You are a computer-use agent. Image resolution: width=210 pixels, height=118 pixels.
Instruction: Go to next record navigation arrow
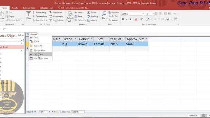[x=50, y=112]
